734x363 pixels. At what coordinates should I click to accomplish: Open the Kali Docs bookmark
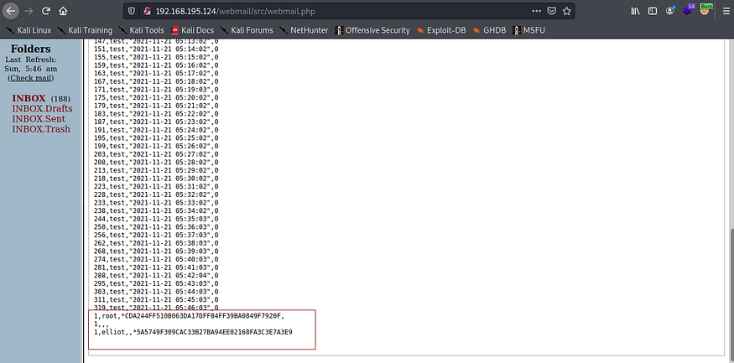coord(193,30)
